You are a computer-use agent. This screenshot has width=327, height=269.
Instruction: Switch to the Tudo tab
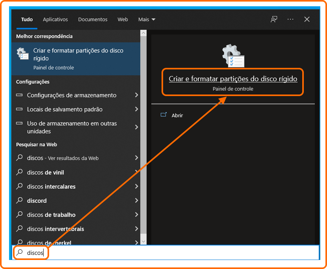click(x=27, y=19)
